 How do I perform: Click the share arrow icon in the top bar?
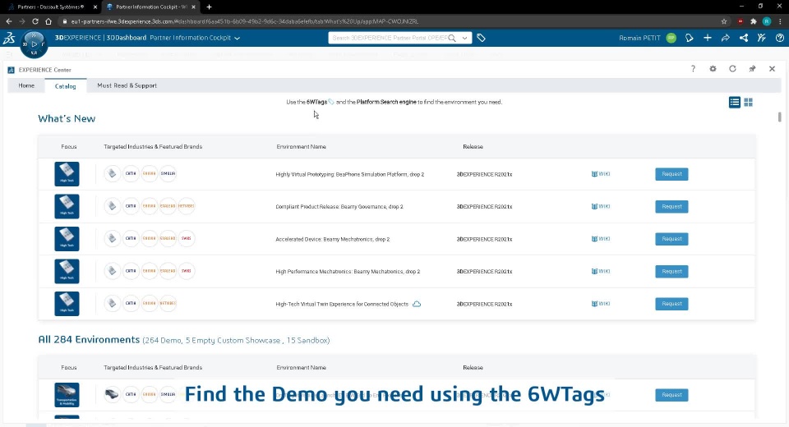pyautogui.click(x=726, y=38)
